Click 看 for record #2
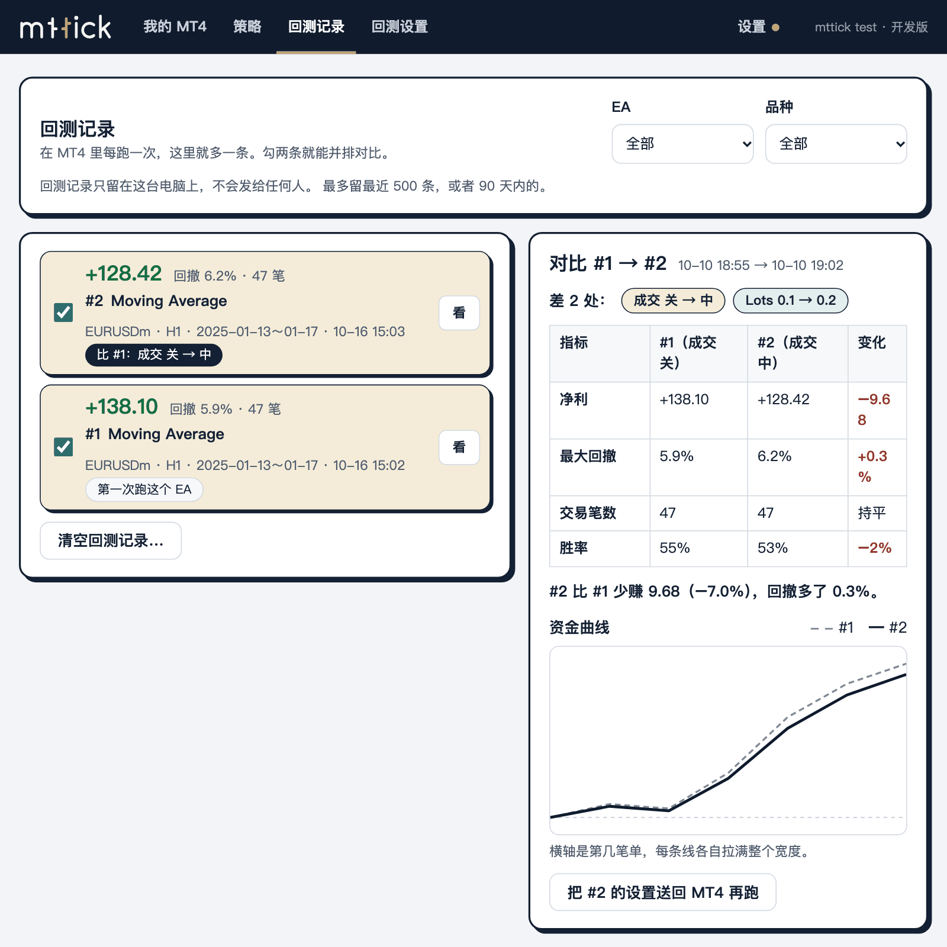 (x=459, y=313)
